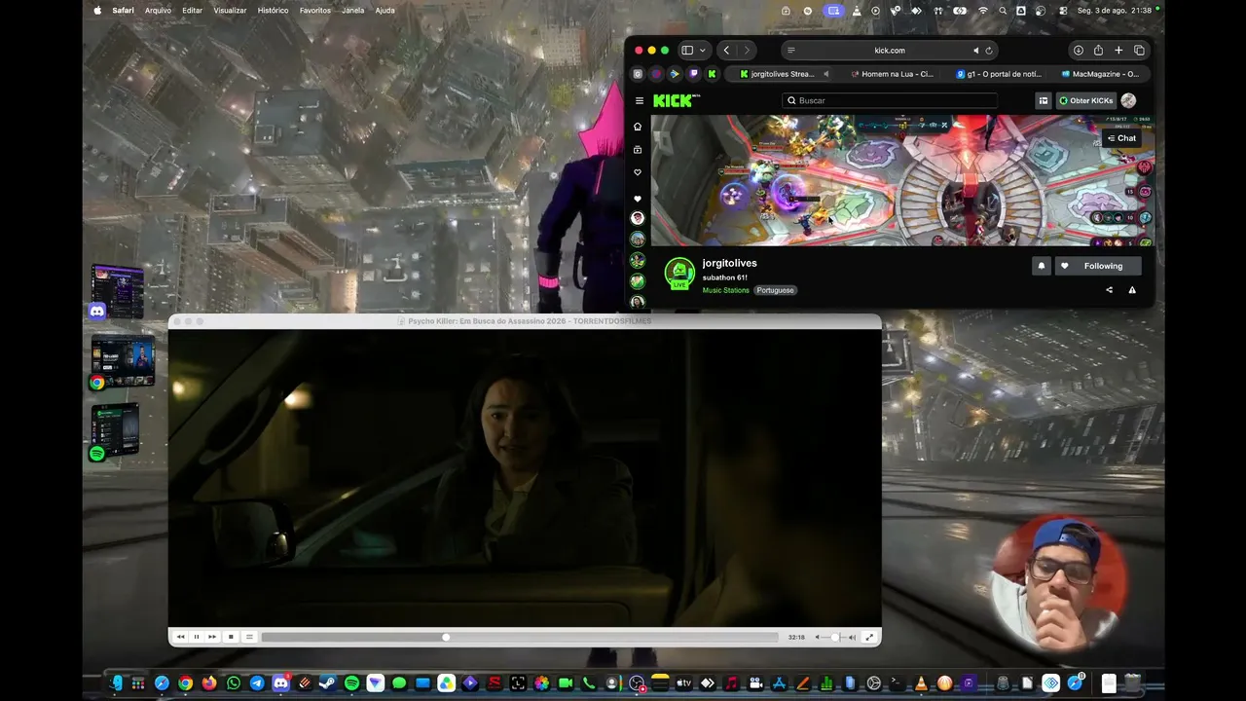Viewport: 1246px width, 701px height.
Task: Expand the Safari sidebar options dropdown chevron
Action: [x=703, y=51]
